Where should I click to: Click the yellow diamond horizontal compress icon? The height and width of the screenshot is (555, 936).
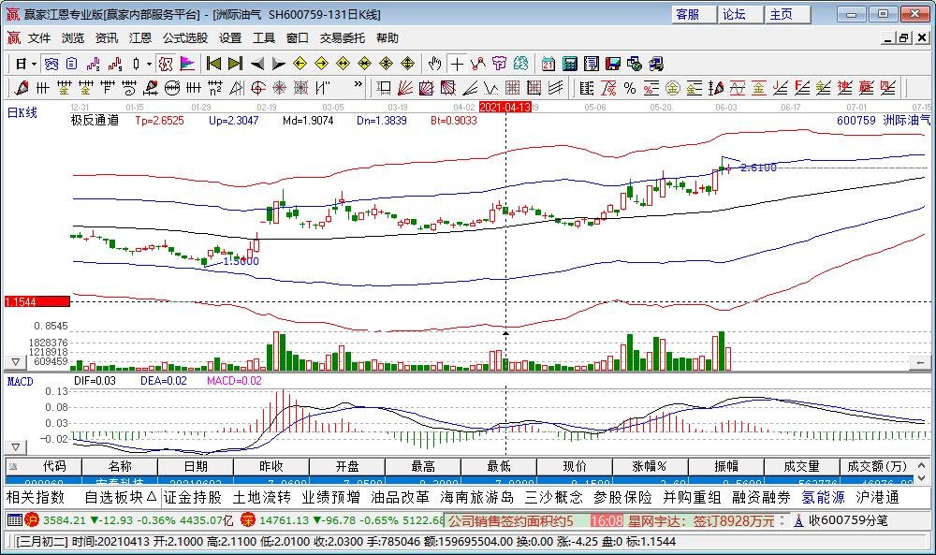tap(364, 64)
